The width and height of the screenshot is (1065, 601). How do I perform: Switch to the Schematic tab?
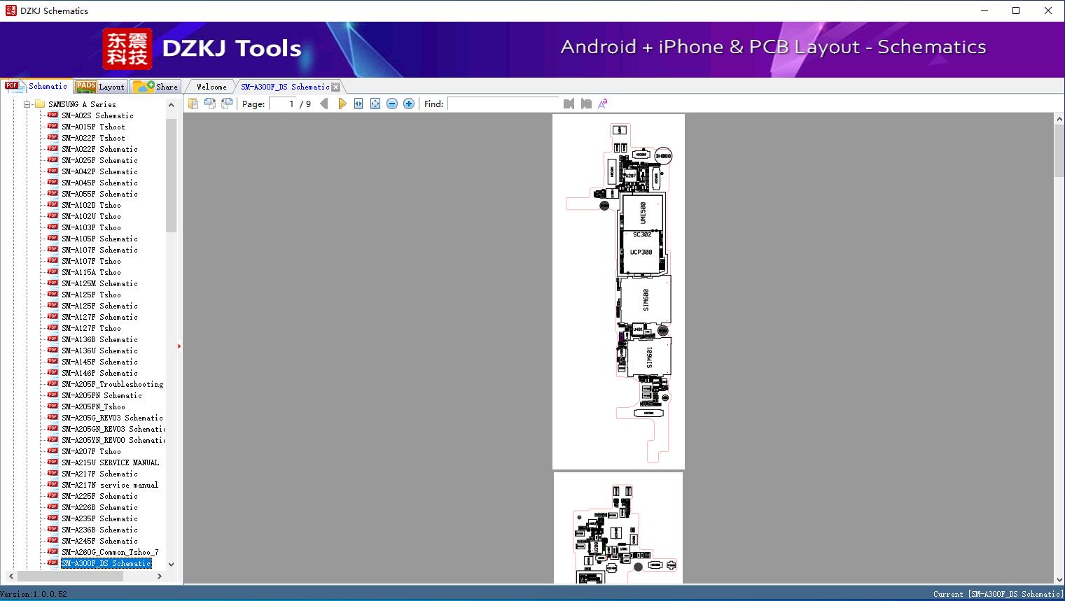click(x=36, y=86)
